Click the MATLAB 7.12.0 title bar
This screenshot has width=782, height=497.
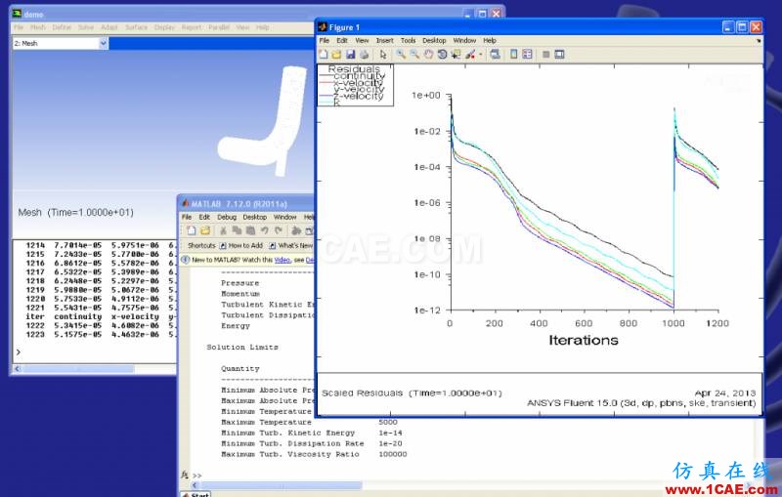247,204
